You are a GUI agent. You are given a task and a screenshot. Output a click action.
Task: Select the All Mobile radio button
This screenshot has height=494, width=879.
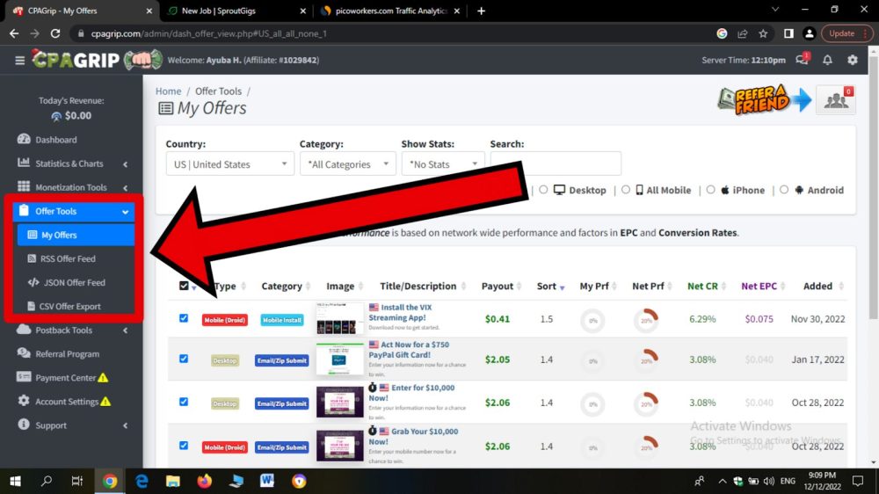(626, 190)
